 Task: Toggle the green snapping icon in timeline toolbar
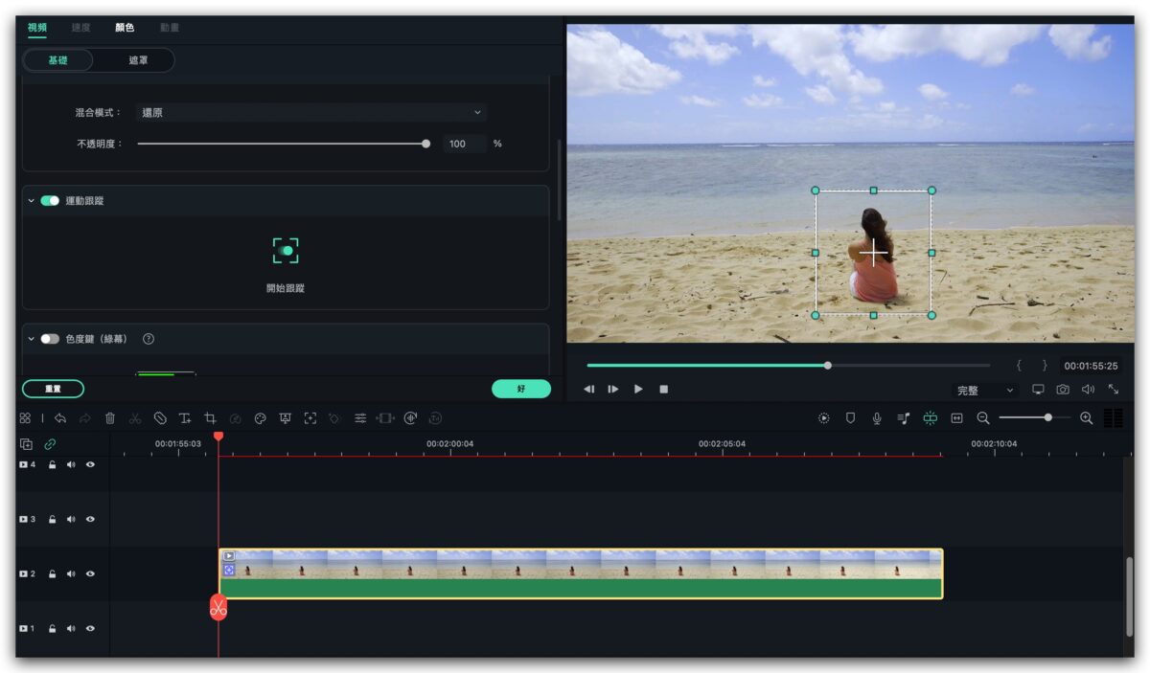[x=930, y=418]
